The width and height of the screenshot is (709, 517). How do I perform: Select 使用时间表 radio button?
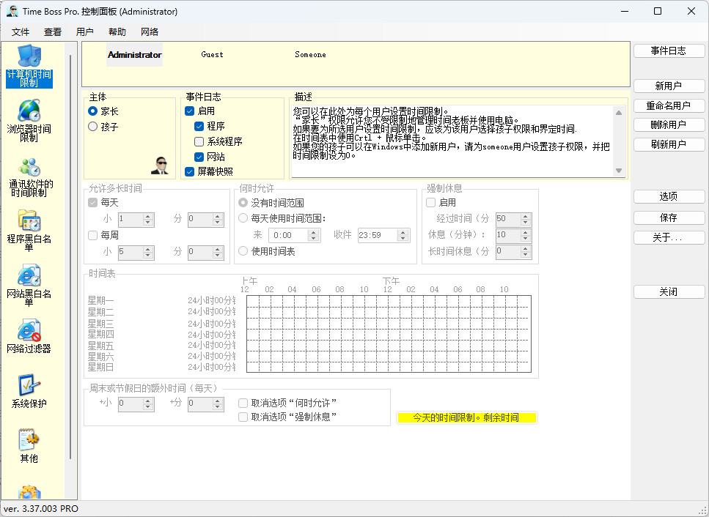pos(243,251)
